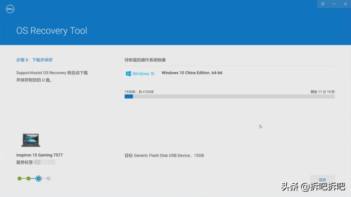Click the remaining time text above progress bar
This screenshot has width=351, height=197.
point(322,92)
